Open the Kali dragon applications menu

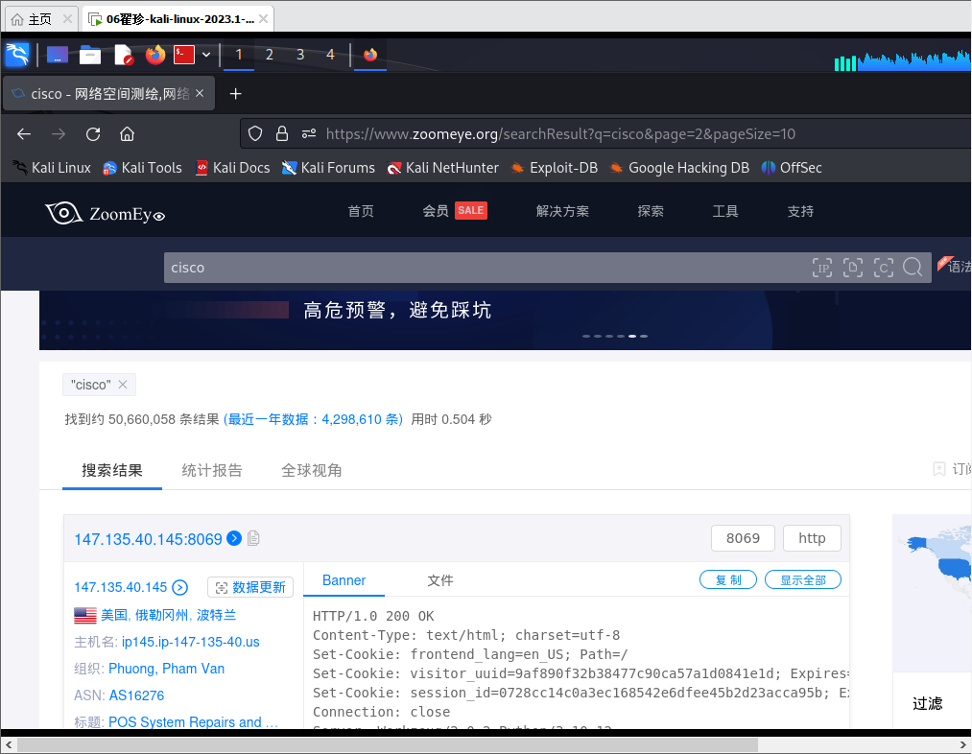[17, 55]
